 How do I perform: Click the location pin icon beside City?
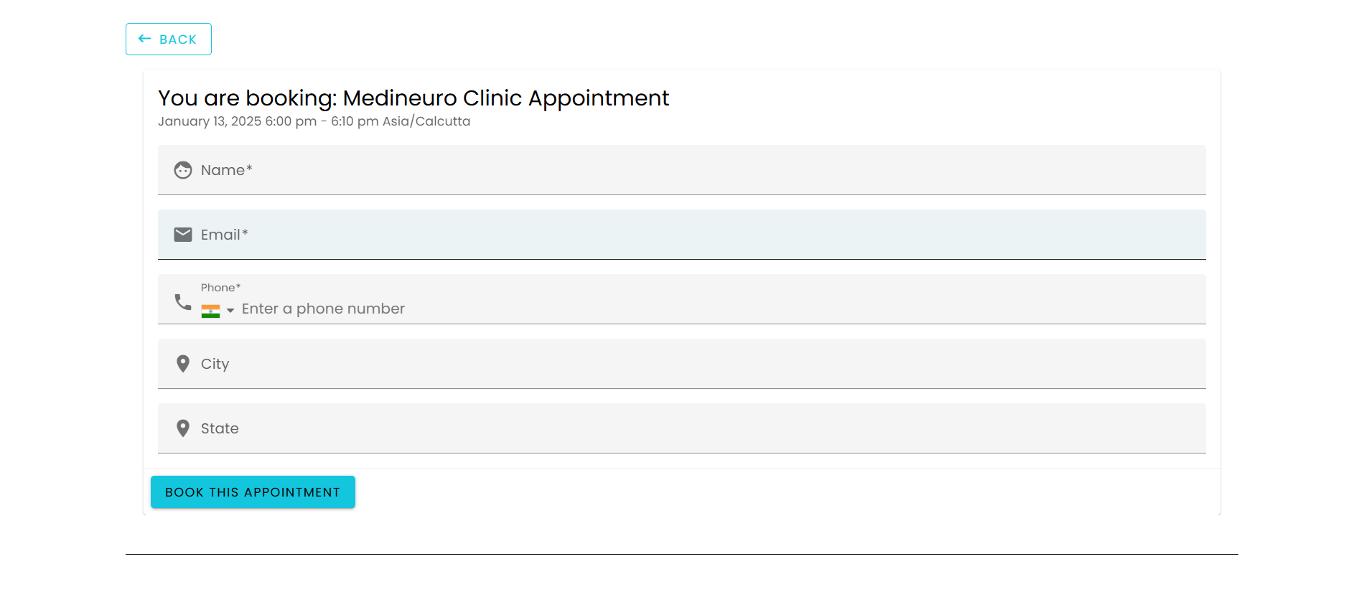pos(183,364)
